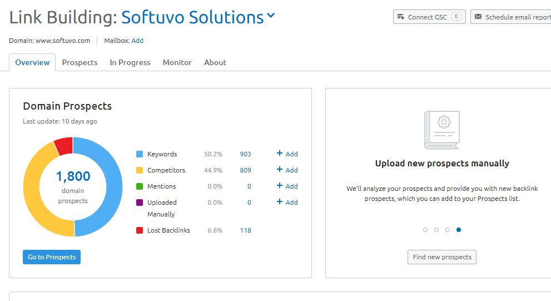Image resolution: width=551 pixels, height=301 pixels.
Task: Click the plus icon in Keywords row
Action: tap(279, 153)
